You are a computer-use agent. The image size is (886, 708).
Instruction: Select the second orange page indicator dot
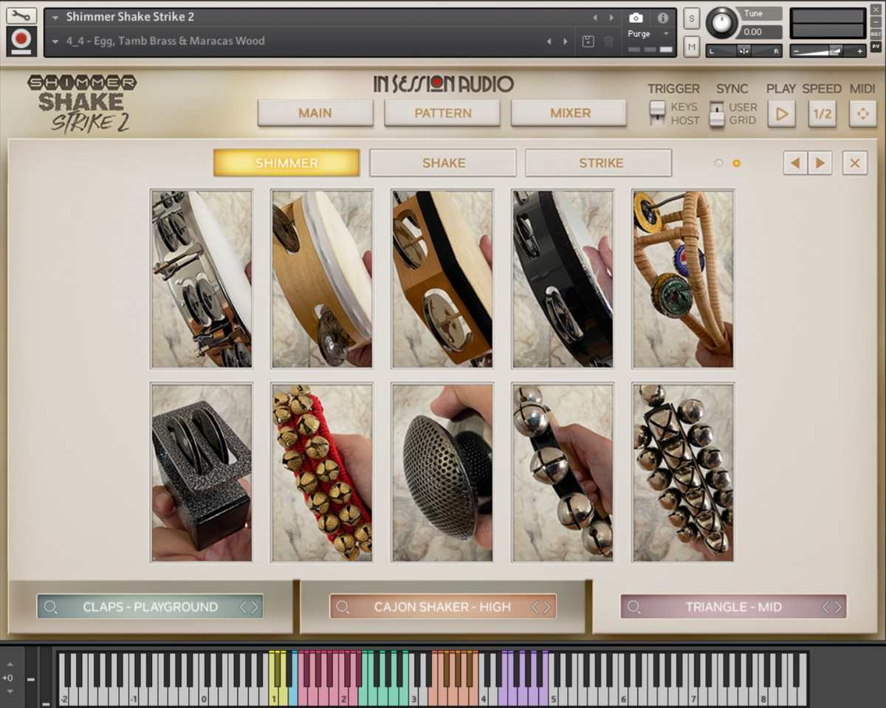[736, 163]
